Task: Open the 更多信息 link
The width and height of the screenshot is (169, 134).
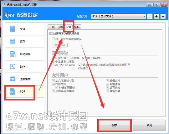Action: coord(83,68)
